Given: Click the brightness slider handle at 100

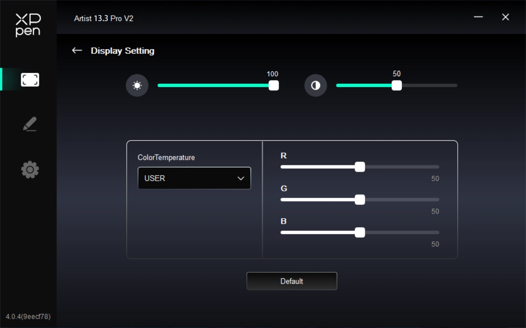Looking at the screenshot, I should coord(274,86).
